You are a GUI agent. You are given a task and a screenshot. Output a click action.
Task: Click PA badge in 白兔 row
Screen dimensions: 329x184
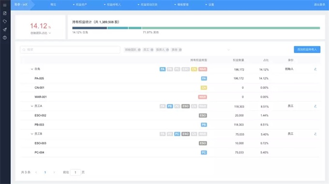click(x=163, y=69)
